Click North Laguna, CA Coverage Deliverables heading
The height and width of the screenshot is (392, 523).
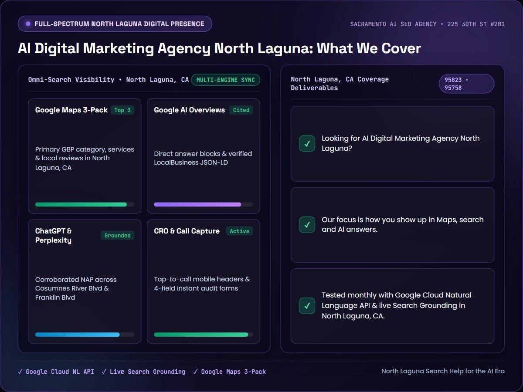(x=340, y=84)
